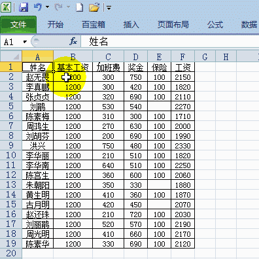Image resolution: width=259 pixels, height=259 pixels.
Task: Click the Redo arrow icon
Action: point(58,7)
